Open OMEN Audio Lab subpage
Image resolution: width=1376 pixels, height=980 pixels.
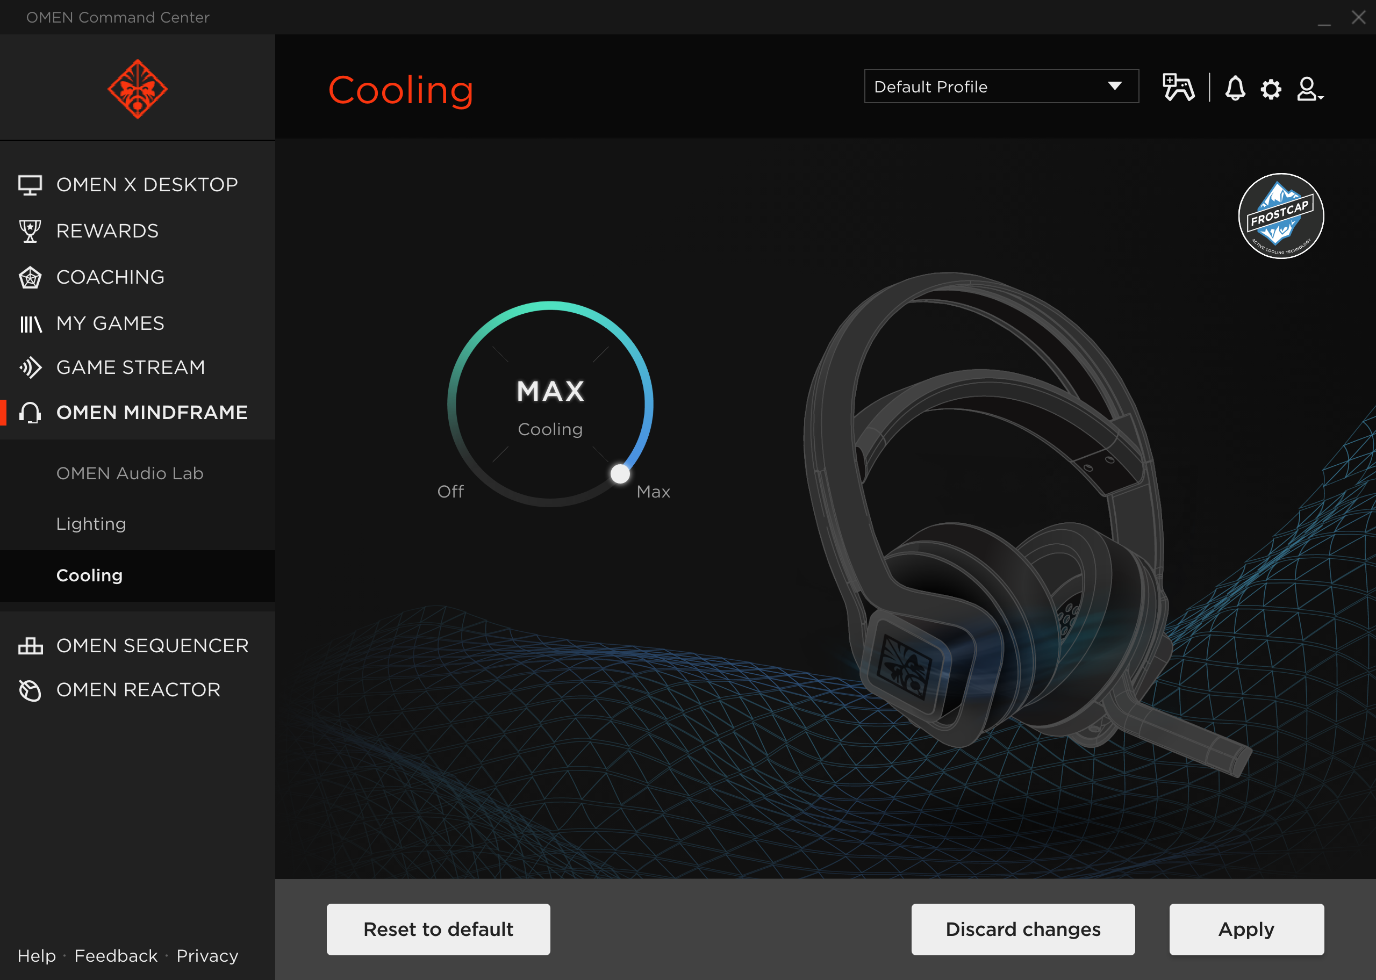click(x=138, y=474)
